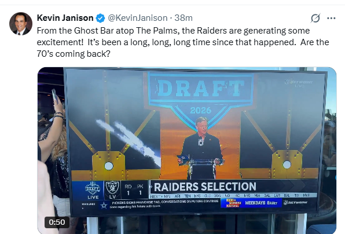Click the Cowboys star icon in ticker
This screenshot has height=234, width=345.
click(104, 206)
